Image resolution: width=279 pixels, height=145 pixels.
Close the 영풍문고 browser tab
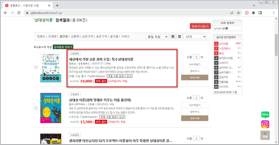49,6
